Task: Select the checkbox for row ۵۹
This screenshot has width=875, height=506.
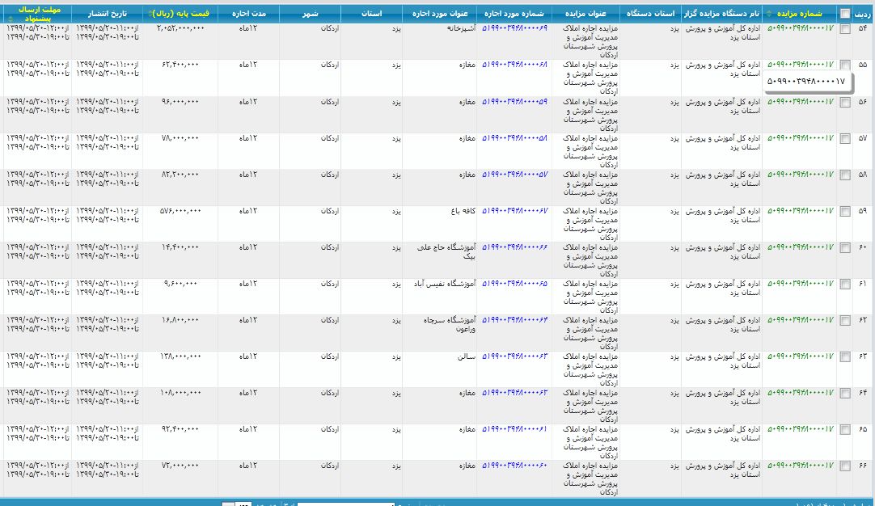Action: tap(845, 211)
